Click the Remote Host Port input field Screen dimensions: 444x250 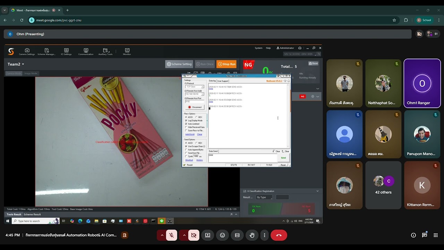(x=195, y=101)
